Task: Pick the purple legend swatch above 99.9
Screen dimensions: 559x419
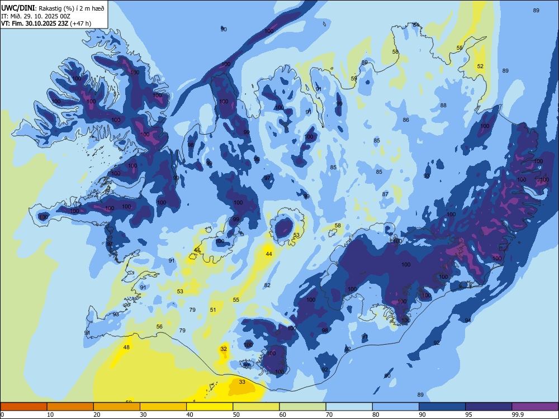Action: (x=535, y=407)
